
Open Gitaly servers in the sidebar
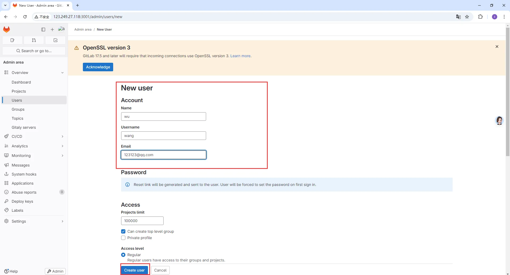34,127
